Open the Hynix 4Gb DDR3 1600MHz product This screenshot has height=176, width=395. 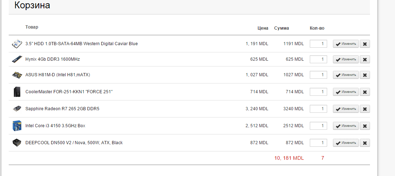(x=53, y=60)
